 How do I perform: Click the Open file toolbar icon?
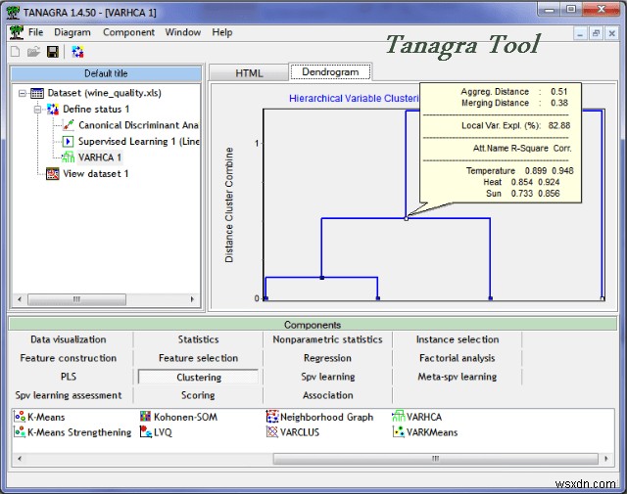coord(33,51)
